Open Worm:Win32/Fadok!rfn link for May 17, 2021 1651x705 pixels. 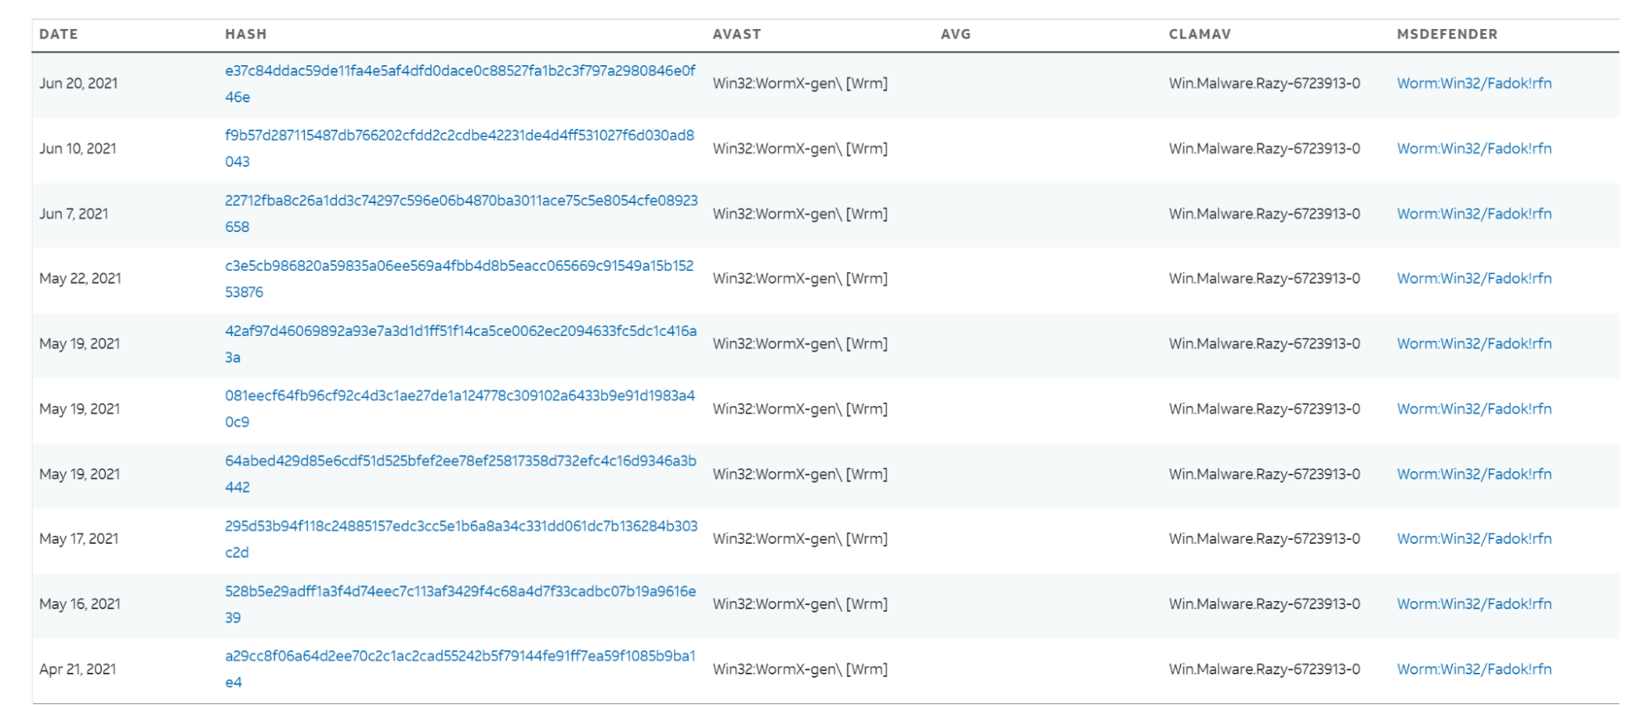[1473, 539]
